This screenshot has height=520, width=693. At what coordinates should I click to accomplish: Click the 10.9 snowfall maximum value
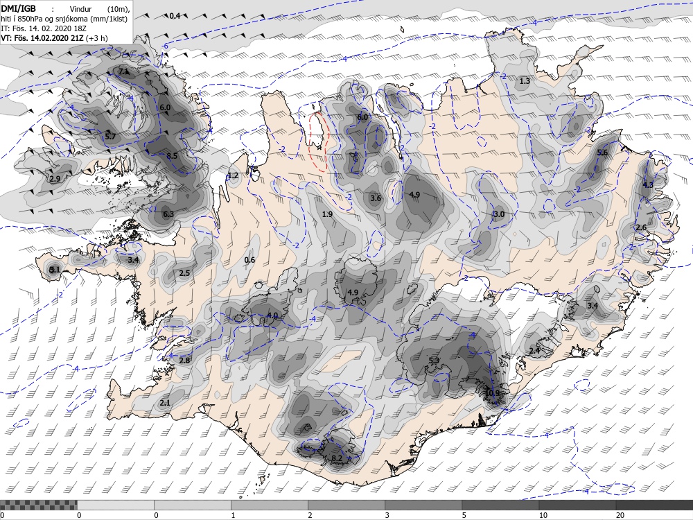click(492, 392)
